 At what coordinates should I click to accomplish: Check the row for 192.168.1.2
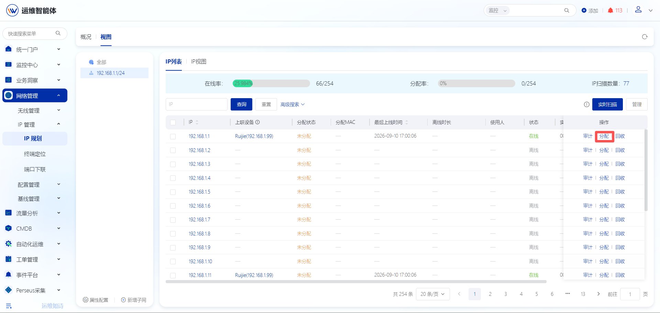(173, 150)
